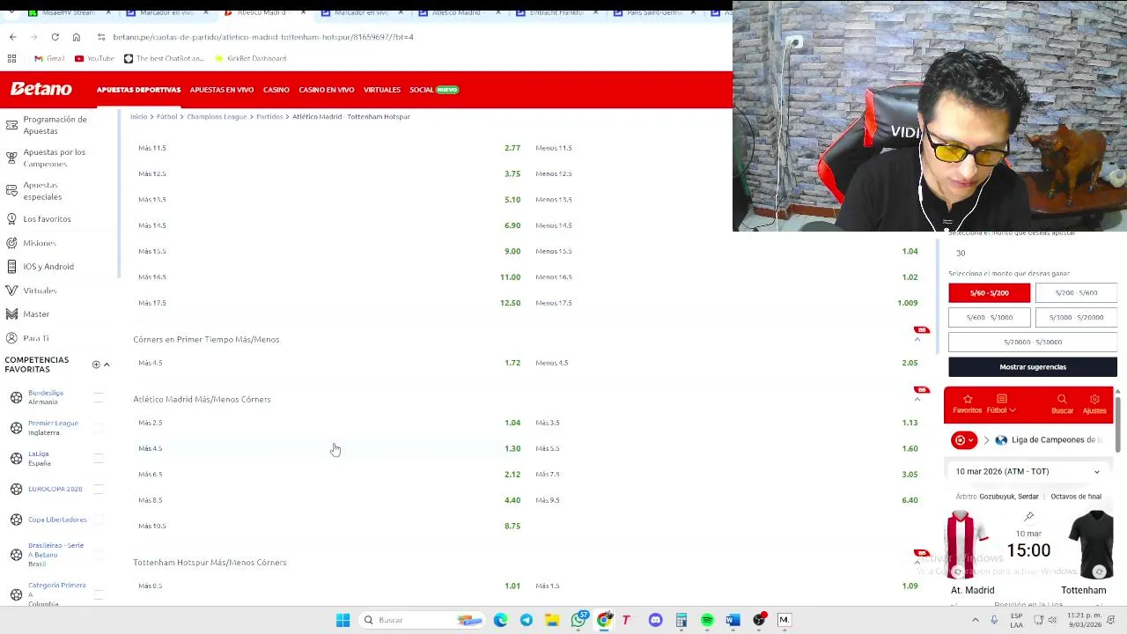Select S/3000 - S/20000 win range

click(x=1076, y=317)
